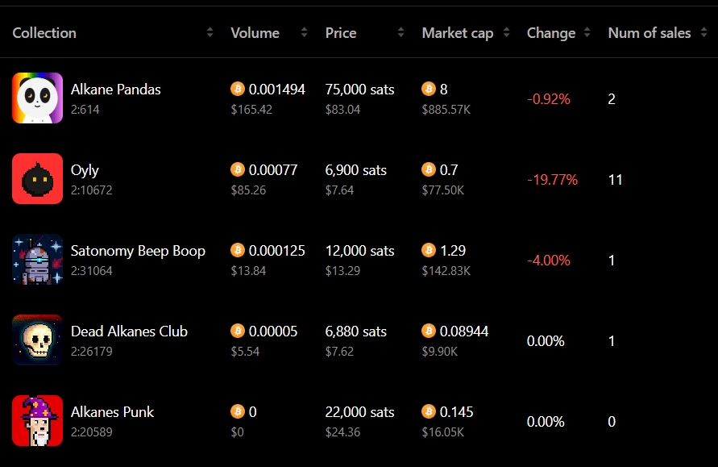Sort by Num of sales arrows
Image resolution: width=718 pixels, height=467 pixels.
(703, 32)
